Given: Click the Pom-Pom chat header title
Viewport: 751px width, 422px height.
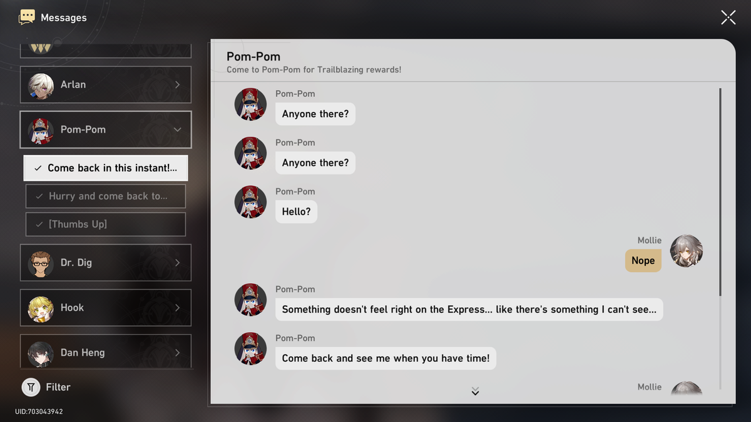Looking at the screenshot, I should coord(253,57).
